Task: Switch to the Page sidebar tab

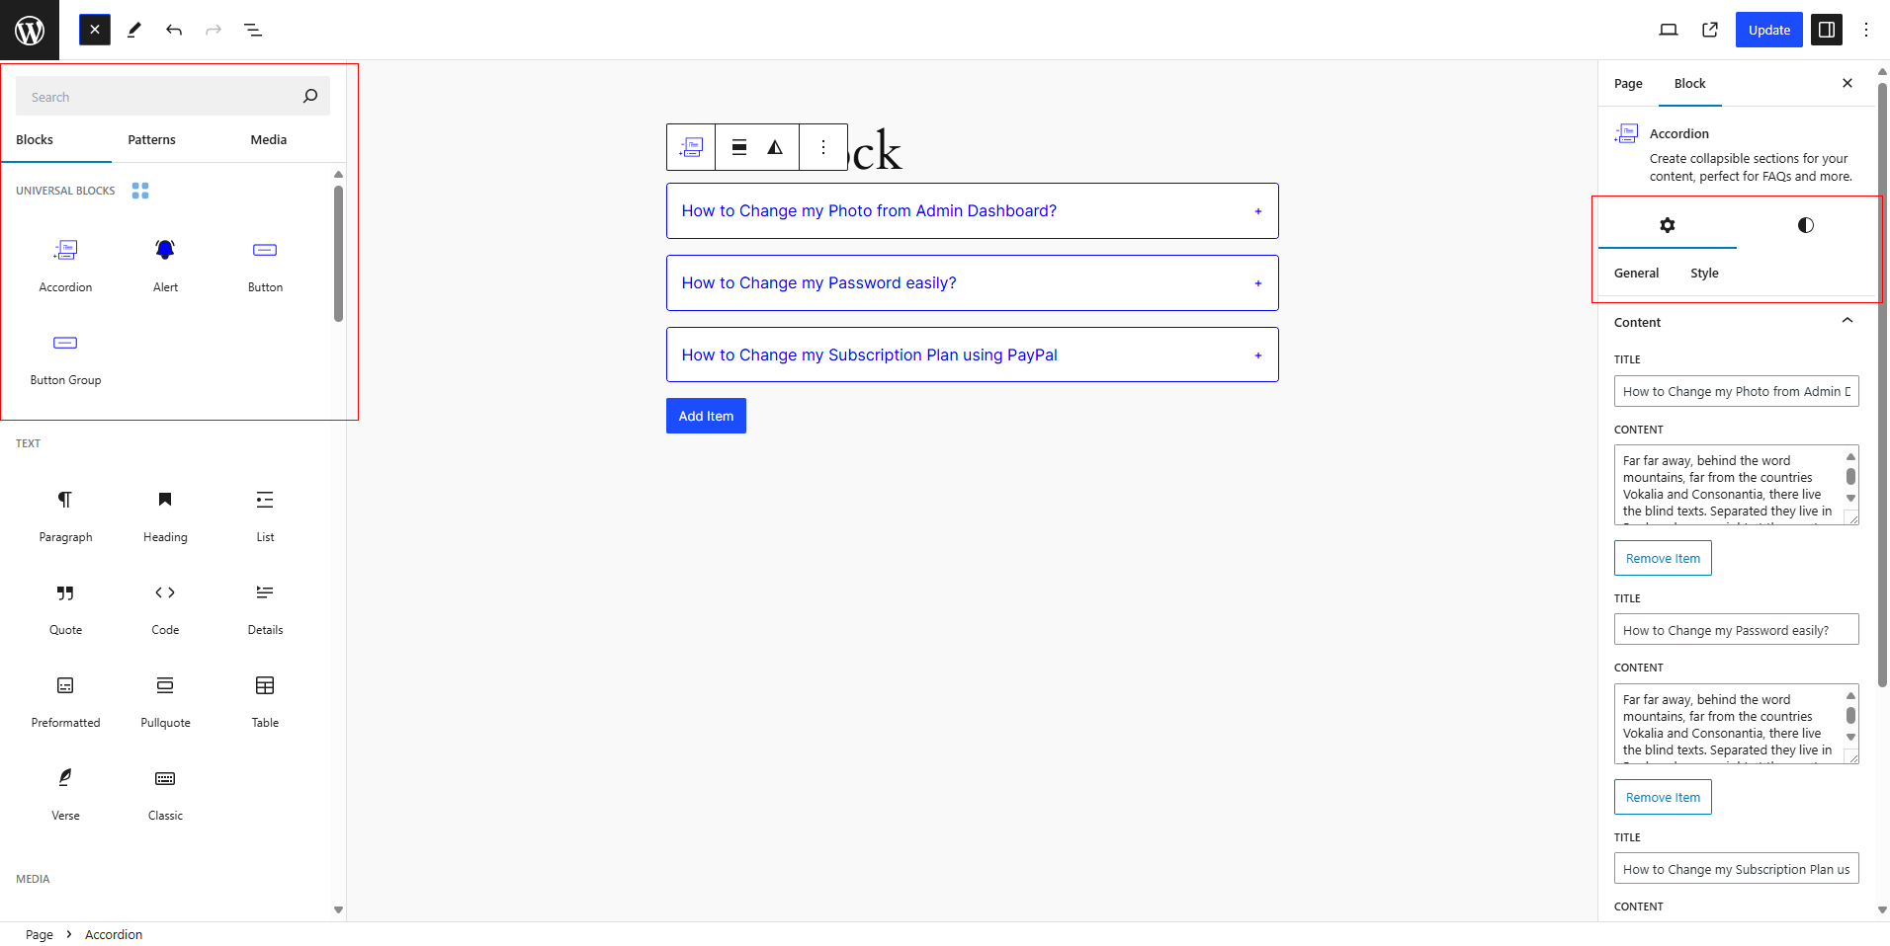Action: pos(1628,83)
